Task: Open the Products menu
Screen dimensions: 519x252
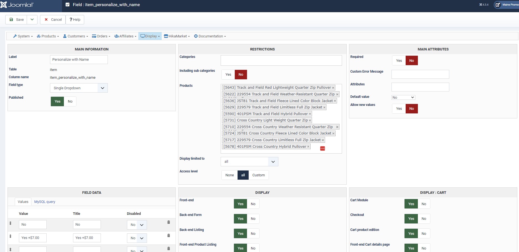Action: [x=48, y=36]
